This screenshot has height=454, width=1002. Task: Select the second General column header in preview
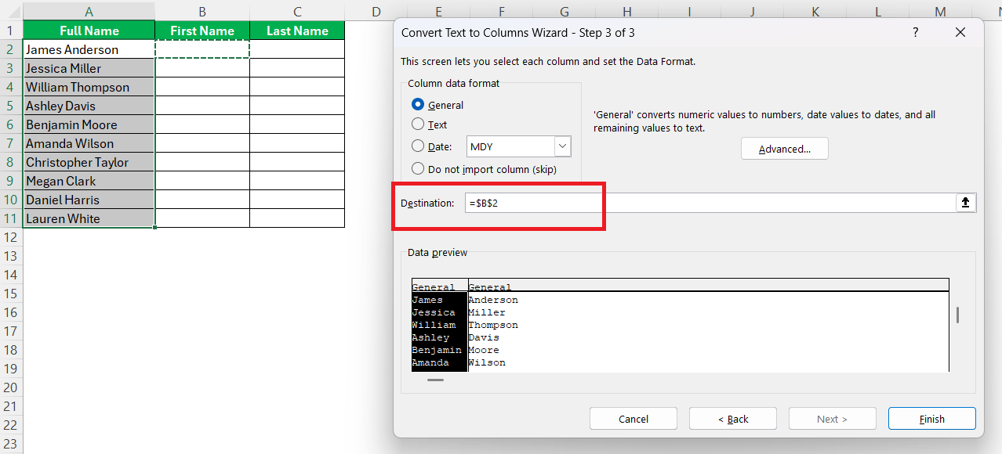490,287
